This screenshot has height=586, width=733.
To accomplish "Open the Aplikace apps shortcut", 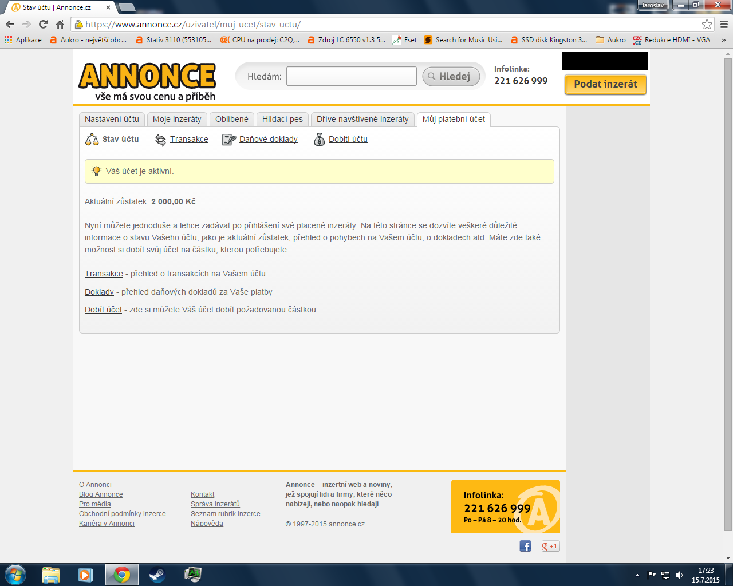I will tap(23, 40).
